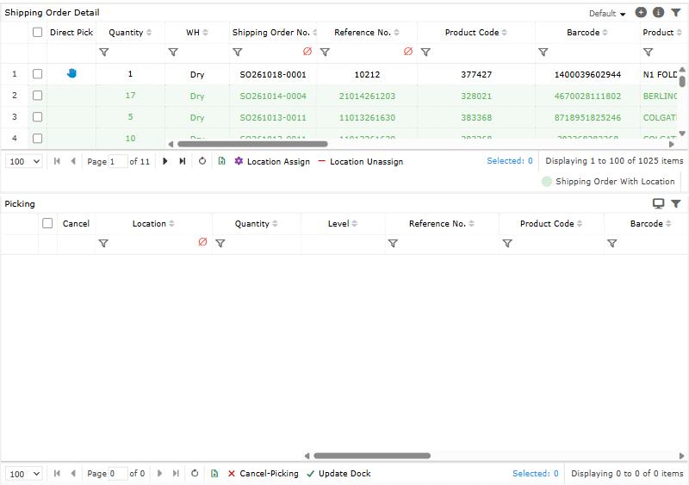Toggle select-all checkbox in Picking grid

click(x=47, y=223)
